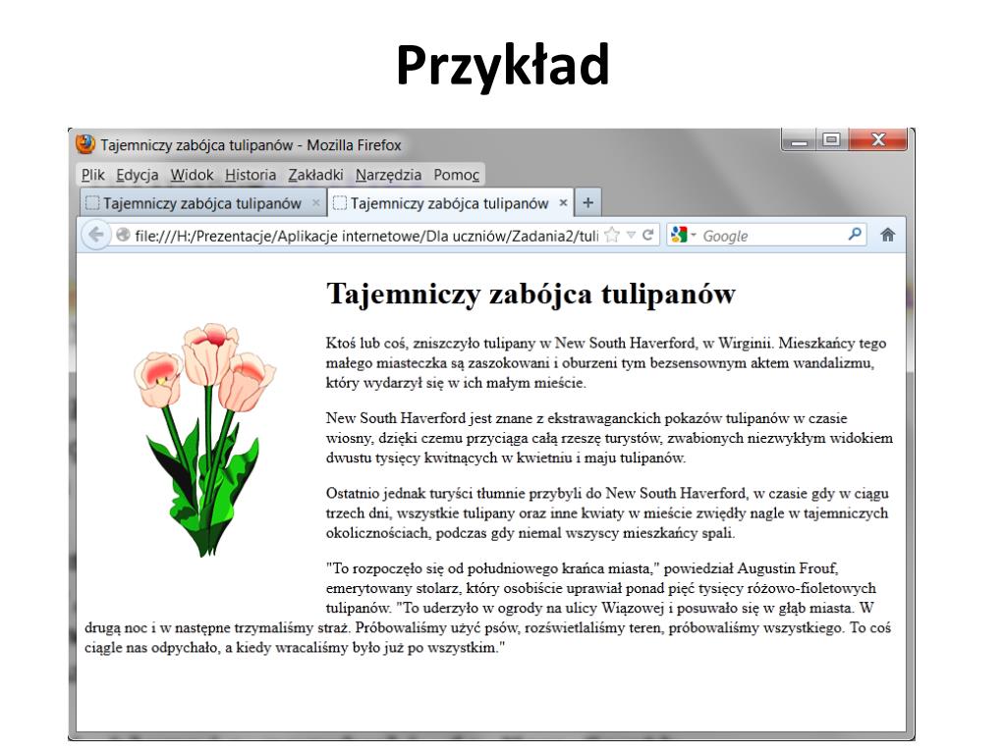
Task: Open a new tab with plus button
Action: [587, 203]
